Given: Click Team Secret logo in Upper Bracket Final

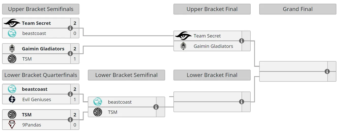Looking at the screenshot, I should click(183, 36).
